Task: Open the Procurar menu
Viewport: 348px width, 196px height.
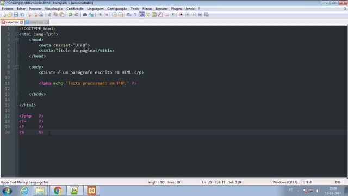Action: (35, 9)
